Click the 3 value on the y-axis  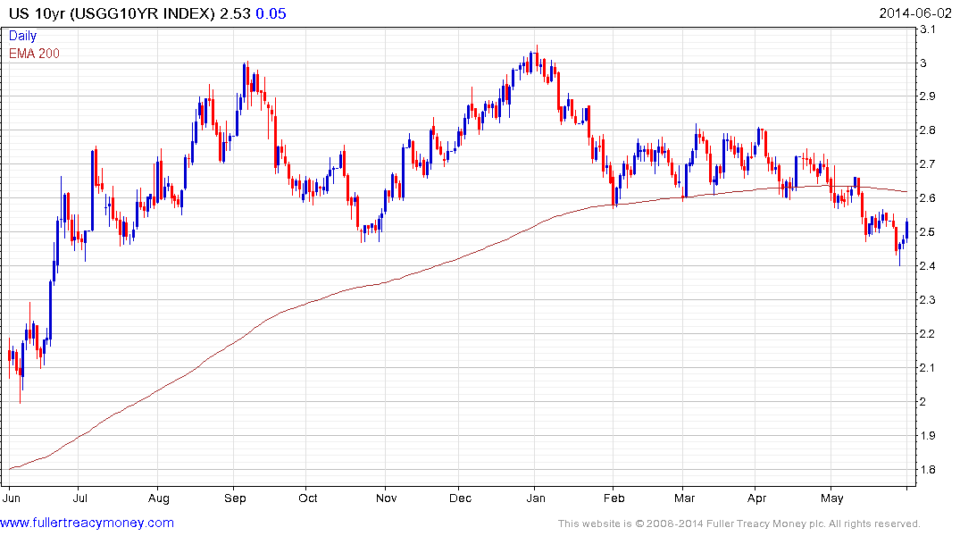pos(924,63)
